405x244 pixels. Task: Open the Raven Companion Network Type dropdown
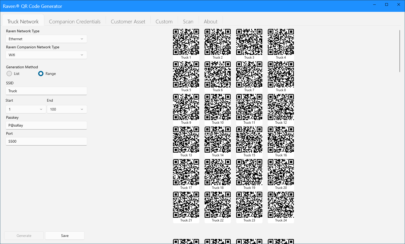[x=46, y=55]
